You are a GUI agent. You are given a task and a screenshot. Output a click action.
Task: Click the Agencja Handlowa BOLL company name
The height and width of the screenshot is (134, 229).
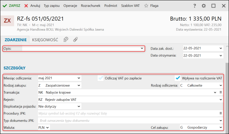pyautogui.click(x=61, y=30)
